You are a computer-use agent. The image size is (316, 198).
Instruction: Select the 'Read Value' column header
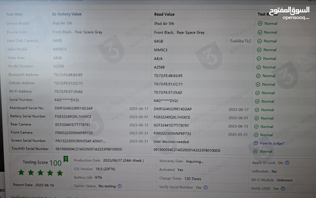(164, 14)
